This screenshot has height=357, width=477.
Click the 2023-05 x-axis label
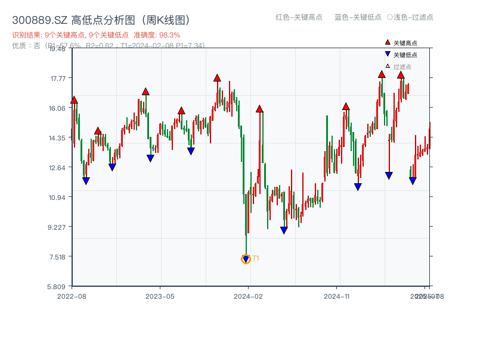click(160, 296)
